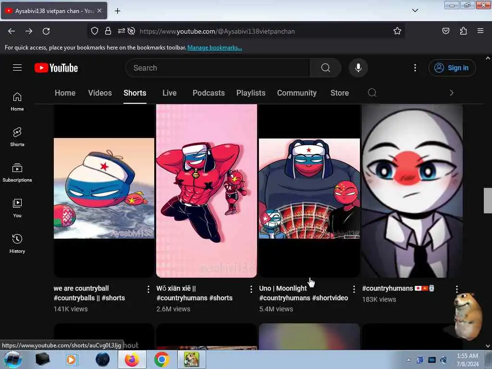
Task: Close the Aysabivi138 tab
Action: pos(99,11)
